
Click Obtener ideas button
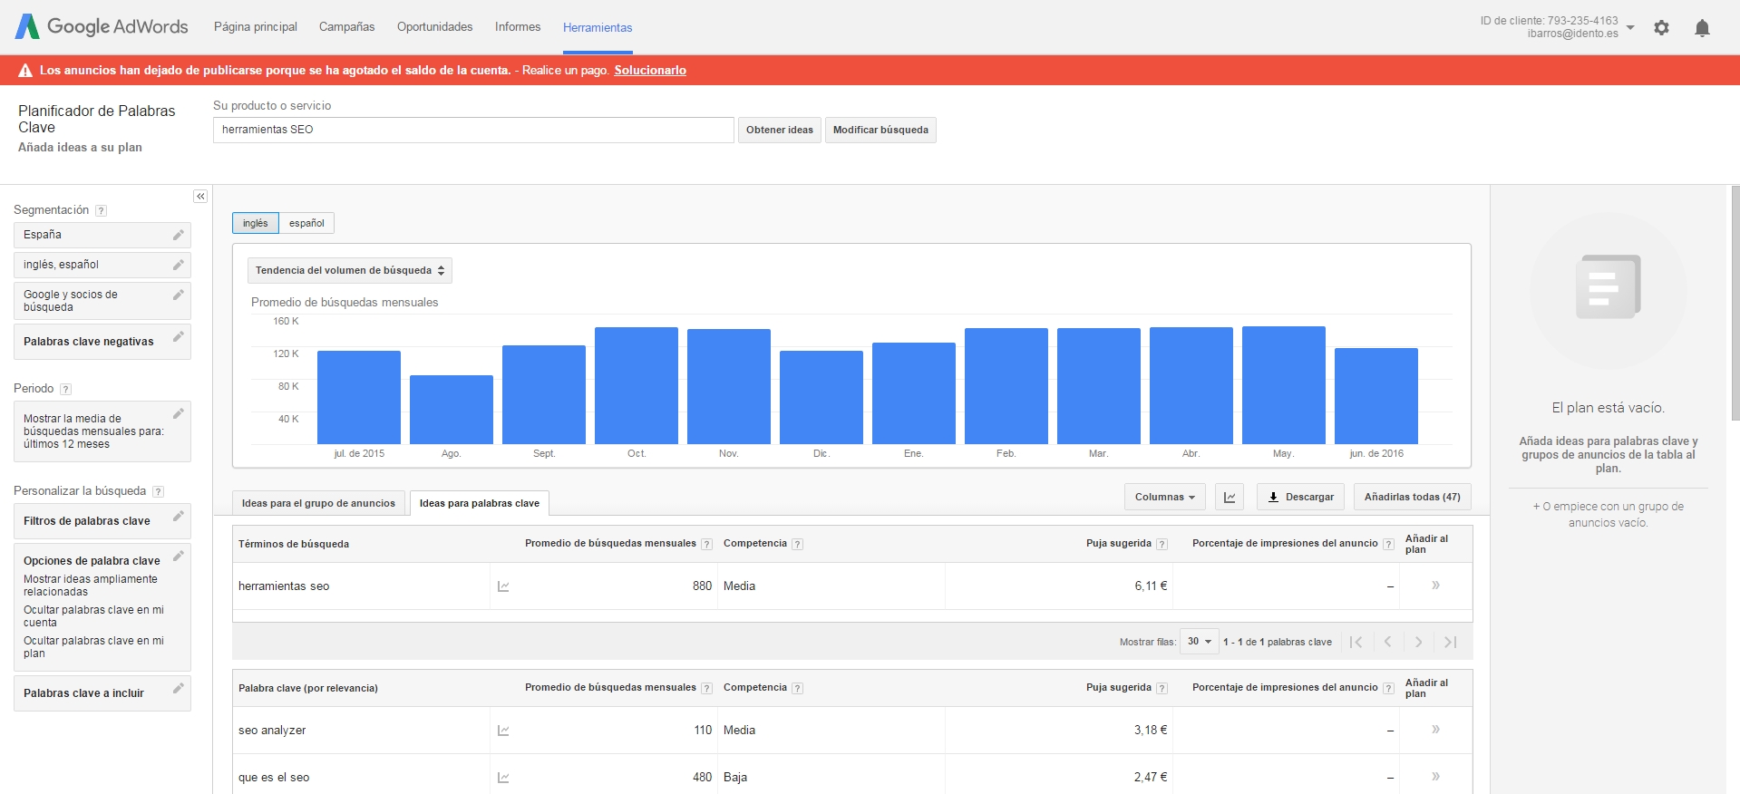[x=780, y=130]
